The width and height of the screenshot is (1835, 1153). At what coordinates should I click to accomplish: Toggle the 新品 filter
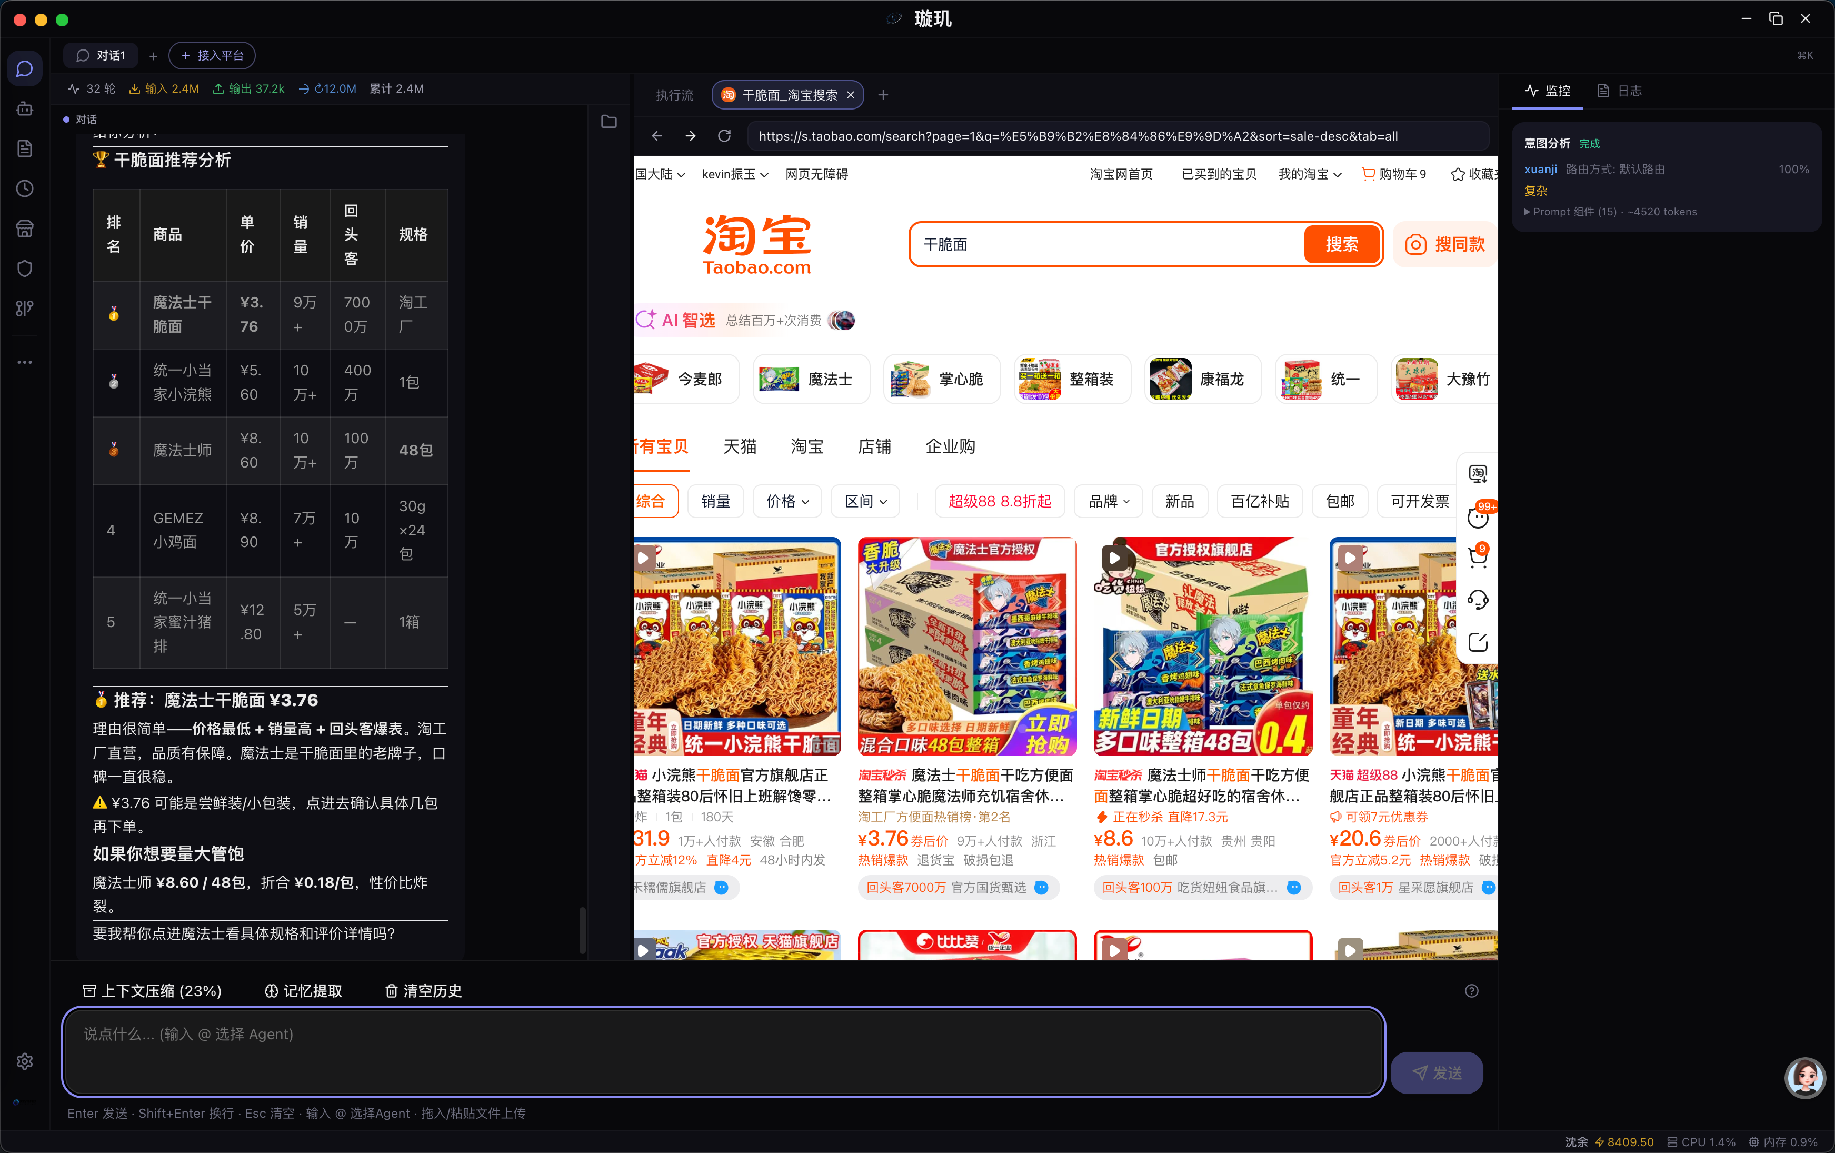1179,501
